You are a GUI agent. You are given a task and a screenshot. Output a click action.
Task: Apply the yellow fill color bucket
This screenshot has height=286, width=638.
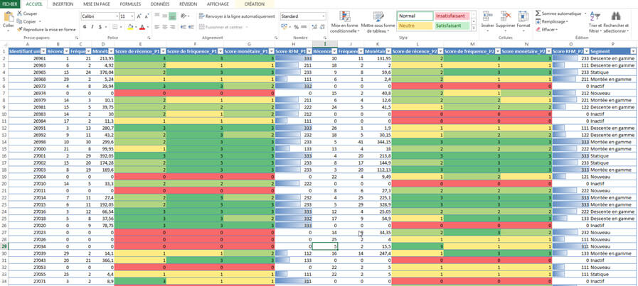tap(130, 27)
